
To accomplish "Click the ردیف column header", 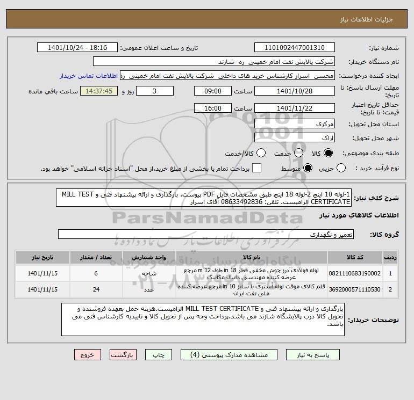I will (390, 257).
